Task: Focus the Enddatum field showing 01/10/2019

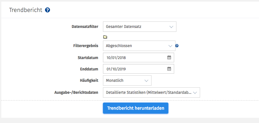Action: [139, 69]
